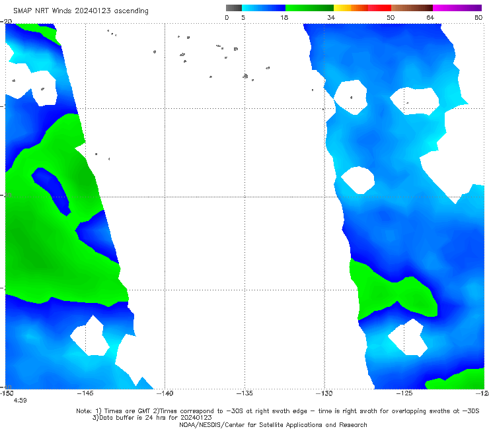489x429 pixels.
Task: Click the title 'SMAP NRT Winds 20240123 ascending'
Action: pos(81,11)
